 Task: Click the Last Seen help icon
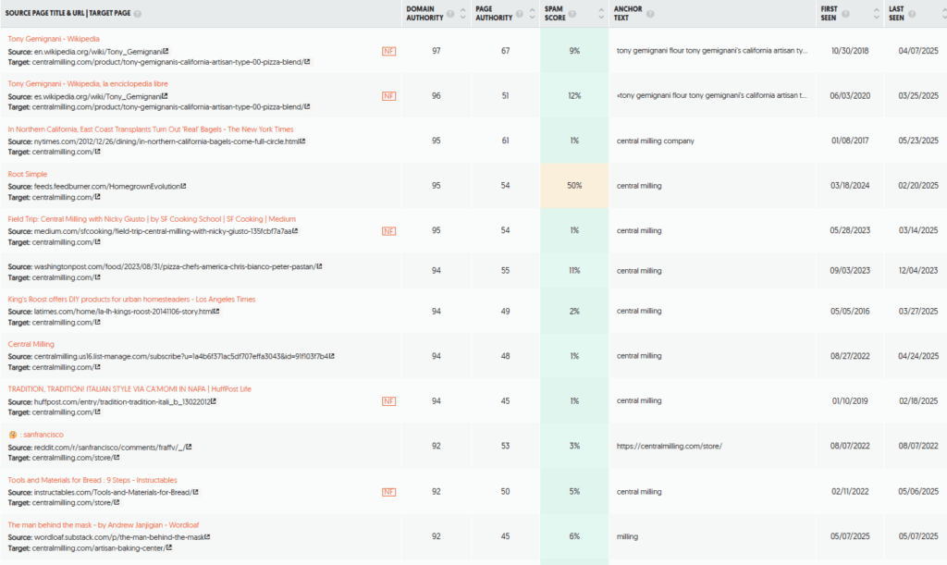[x=912, y=14]
